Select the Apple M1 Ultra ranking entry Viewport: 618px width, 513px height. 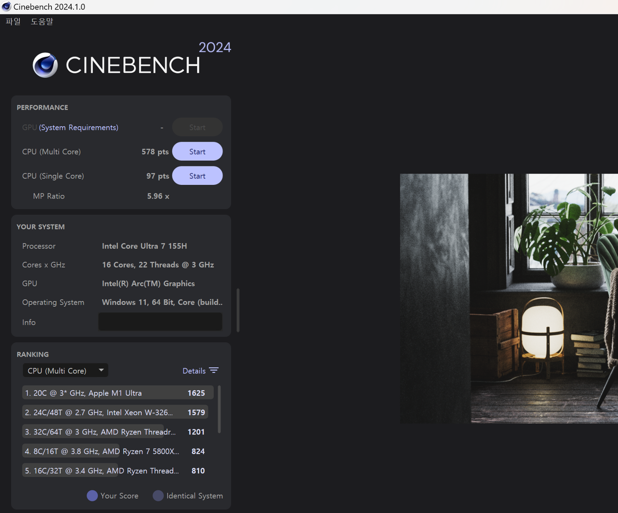point(117,393)
